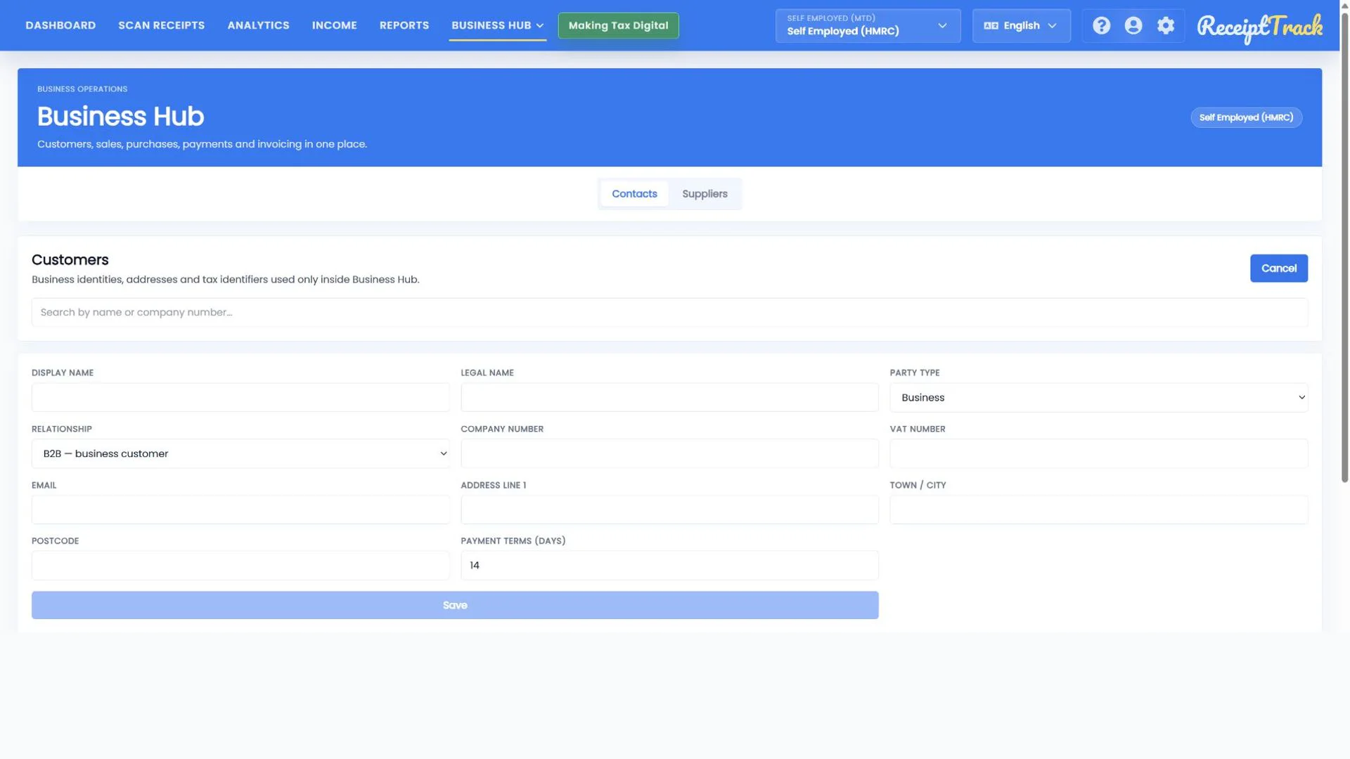Open the user account profile icon
The height and width of the screenshot is (759, 1350).
coord(1133,25)
